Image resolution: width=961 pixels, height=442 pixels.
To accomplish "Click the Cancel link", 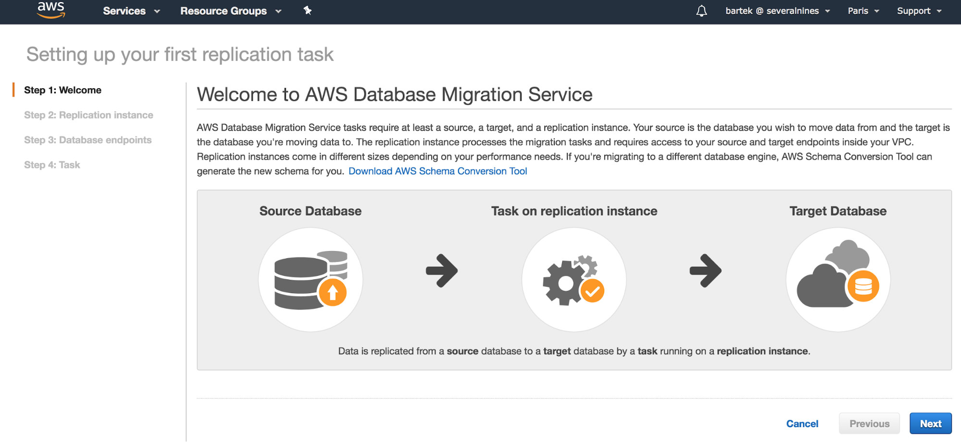I will click(802, 424).
